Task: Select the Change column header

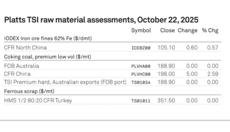Action: (188, 30)
